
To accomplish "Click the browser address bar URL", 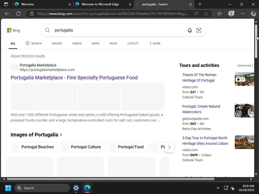I will pos(113,14).
